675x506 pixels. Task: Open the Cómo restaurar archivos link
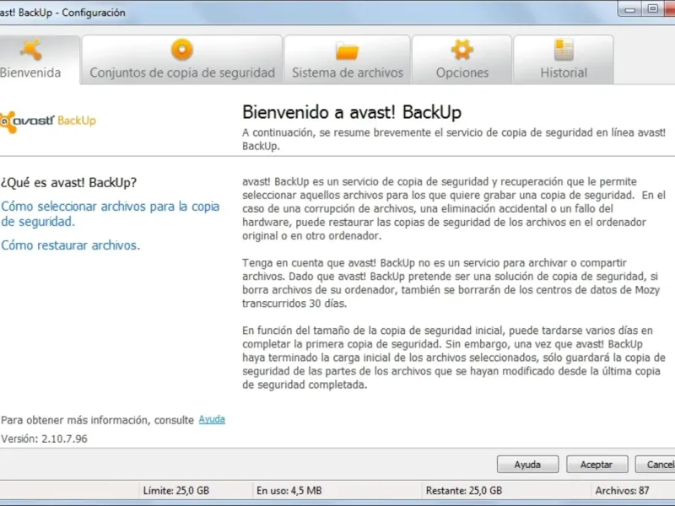71,245
